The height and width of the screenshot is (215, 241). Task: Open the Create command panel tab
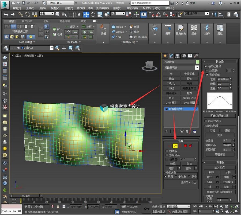165,56
